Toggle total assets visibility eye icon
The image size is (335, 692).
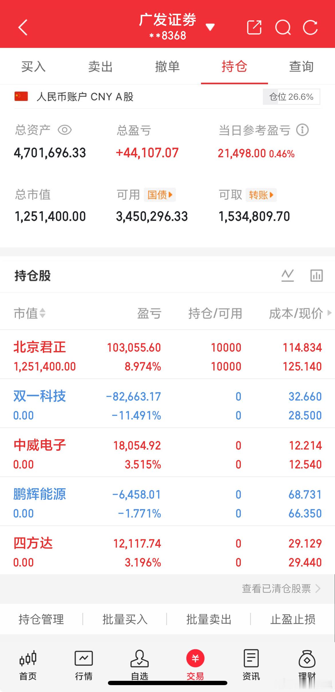[x=65, y=130]
